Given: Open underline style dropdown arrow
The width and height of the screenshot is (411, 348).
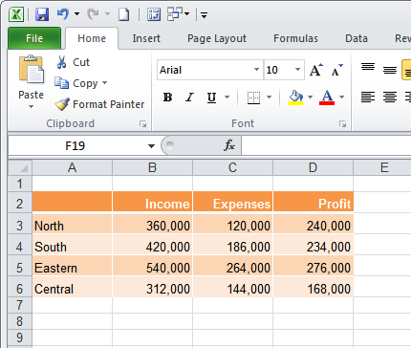Looking at the screenshot, I should [227, 97].
